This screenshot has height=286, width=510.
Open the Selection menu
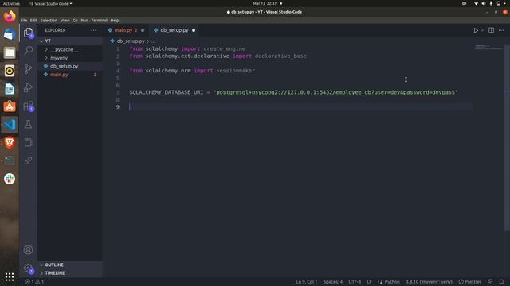click(49, 20)
